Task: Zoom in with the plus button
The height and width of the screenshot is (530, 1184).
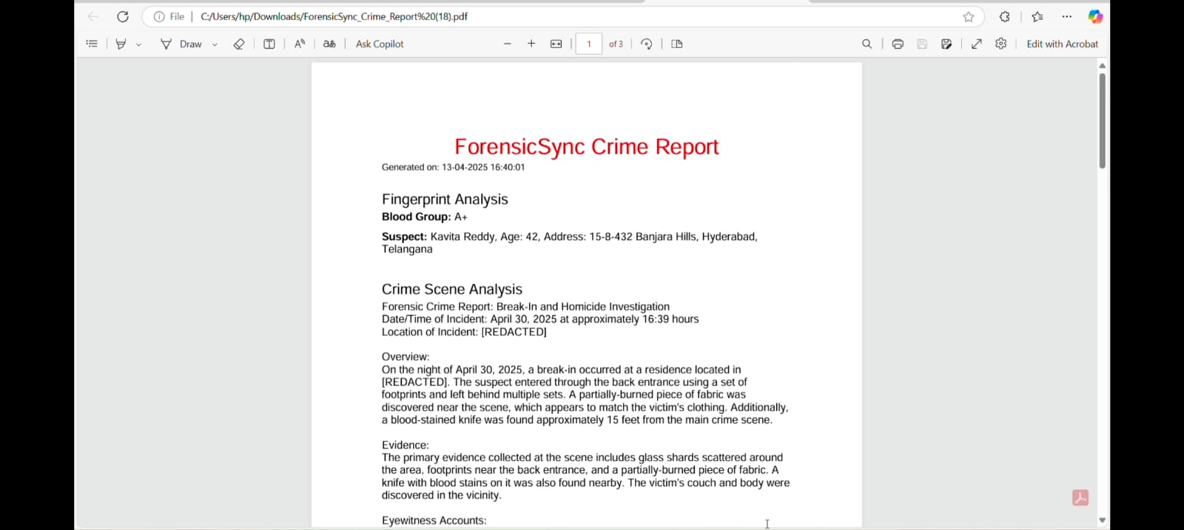Action: point(531,44)
